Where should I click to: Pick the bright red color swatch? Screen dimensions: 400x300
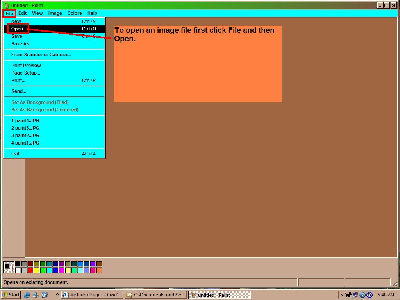coord(30,270)
